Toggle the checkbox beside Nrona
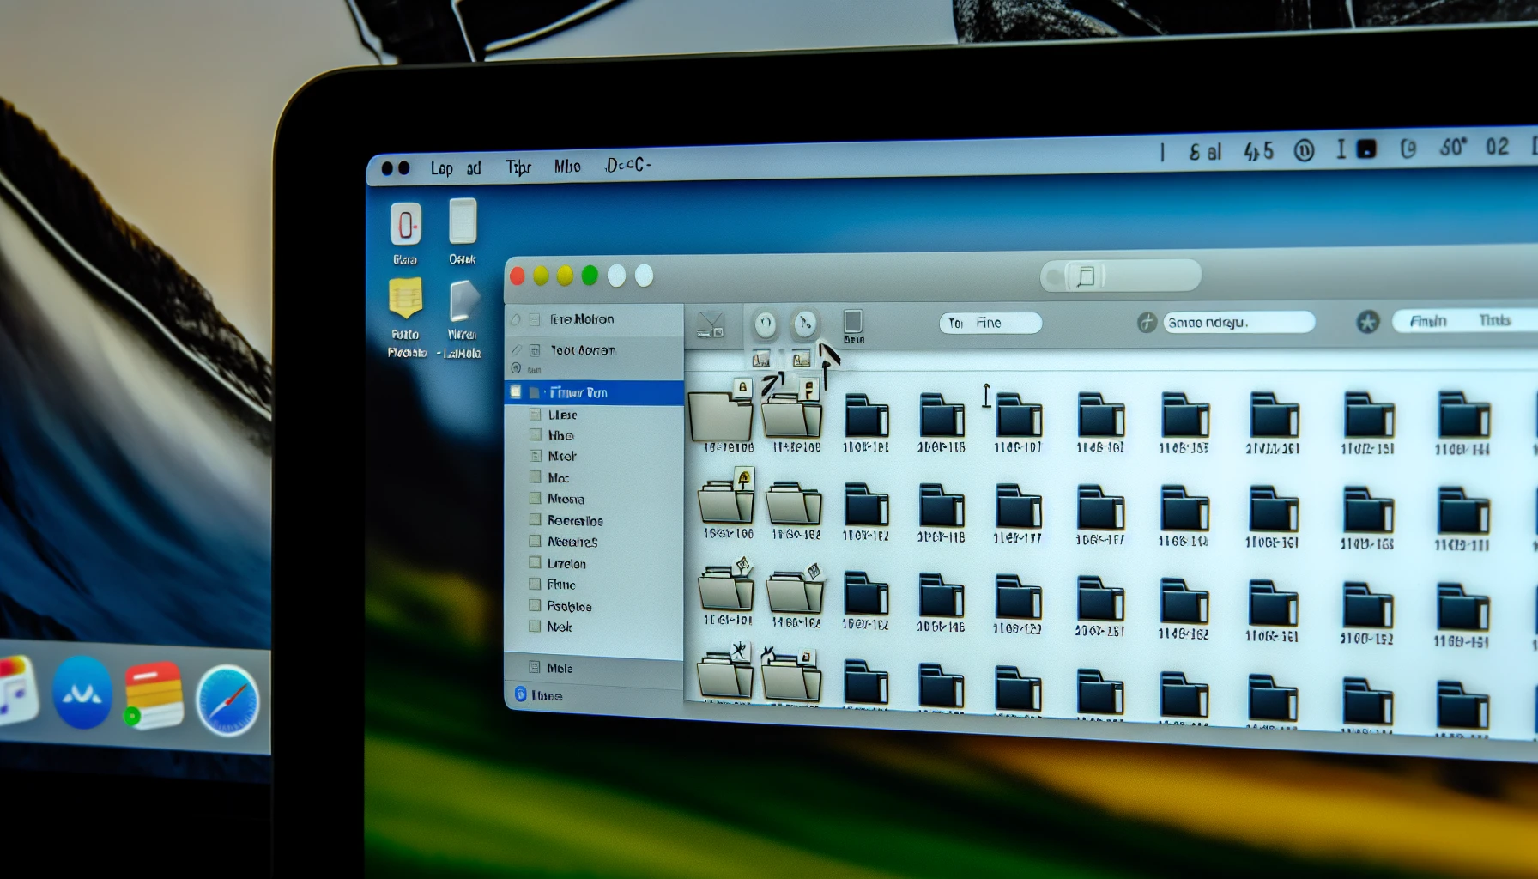Viewport: 1538px width, 879px height. point(536,498)
